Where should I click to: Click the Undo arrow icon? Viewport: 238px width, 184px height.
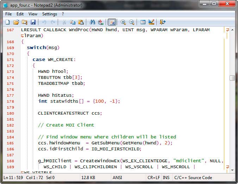[x=44, y=22]
